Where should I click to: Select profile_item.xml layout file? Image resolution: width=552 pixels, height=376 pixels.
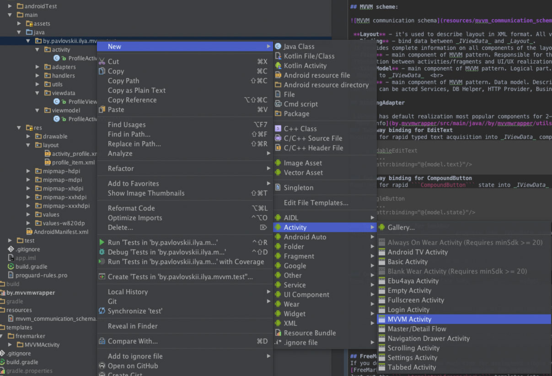click(x=73, y=162)
